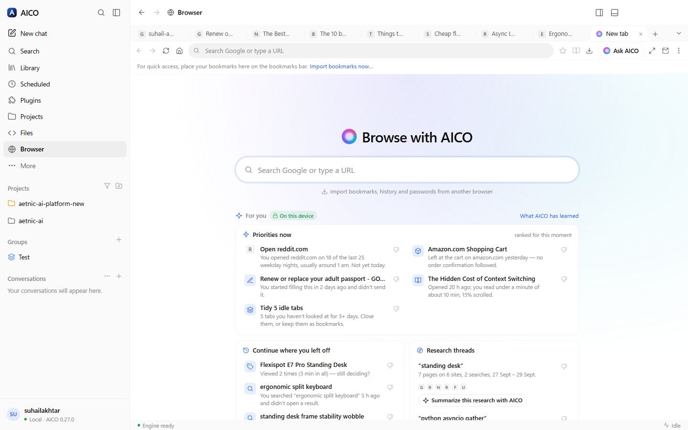Open Scheduled section
Image resolution: width=688 pixels, height=430 pixels.
(65, 84)
